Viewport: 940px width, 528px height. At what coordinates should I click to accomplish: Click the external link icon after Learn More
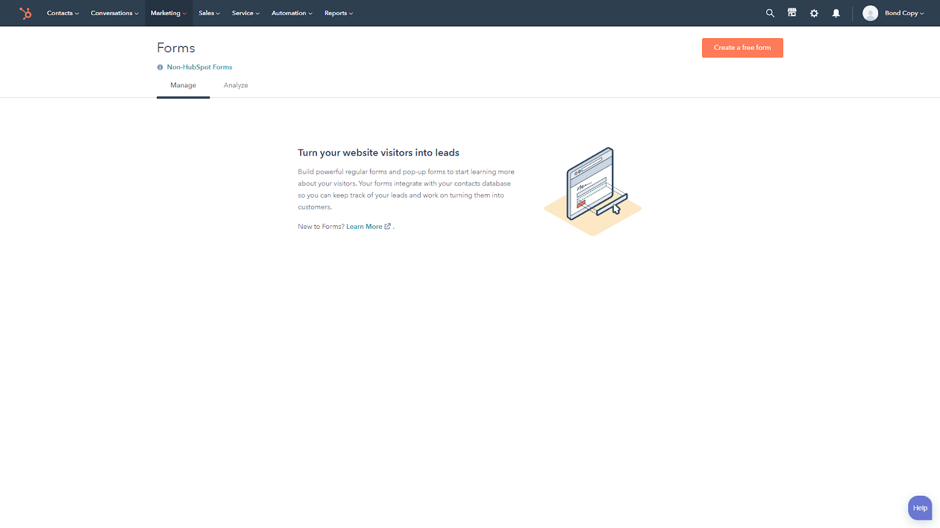(x=388, y=226)
